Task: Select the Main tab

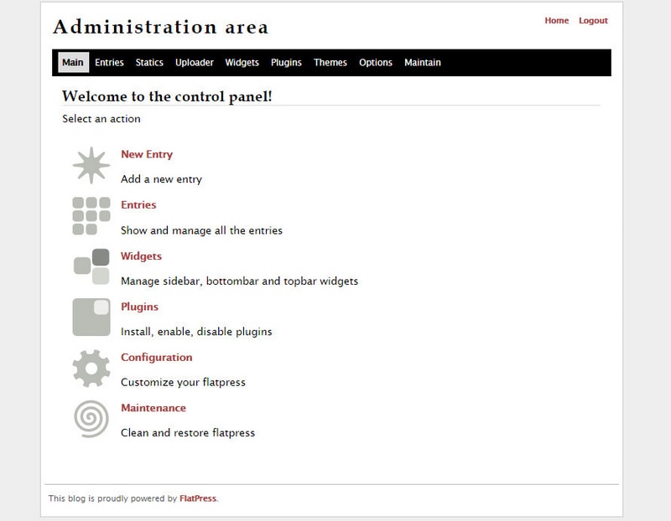Action: [73, 62]
